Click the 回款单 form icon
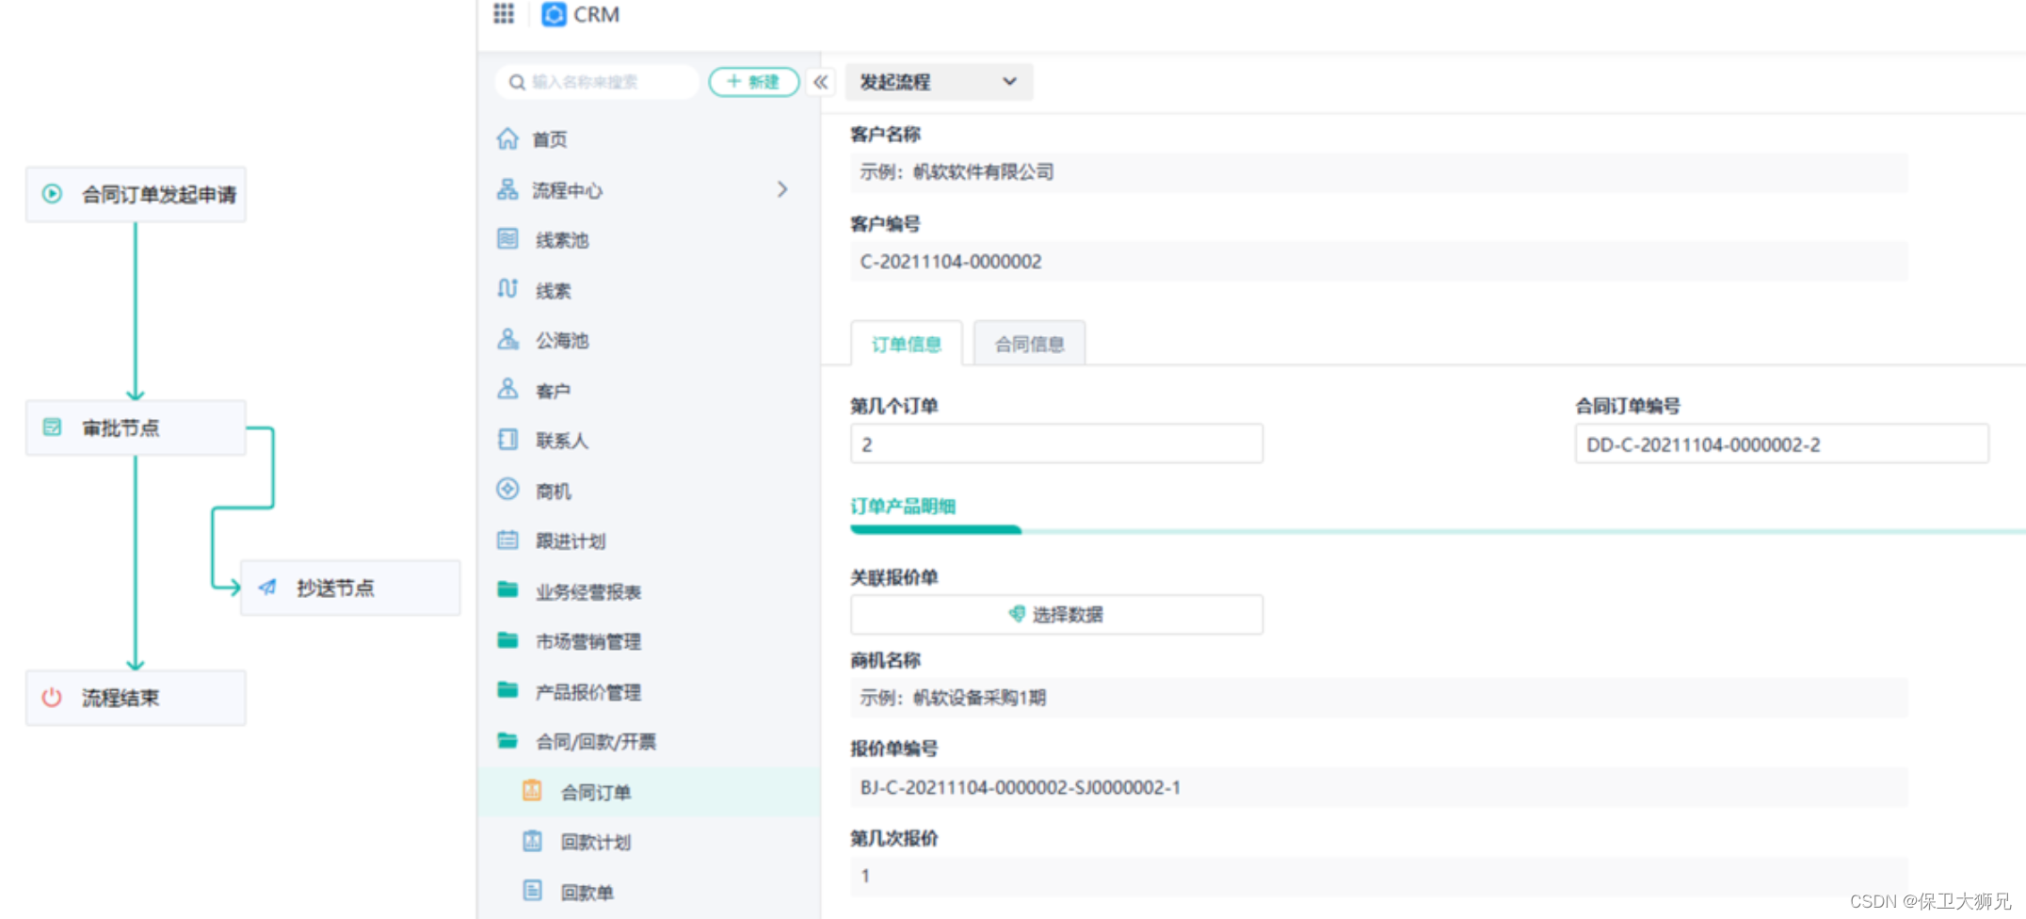2026x919 pixels. pyautogui.click(x=532, y=890)
